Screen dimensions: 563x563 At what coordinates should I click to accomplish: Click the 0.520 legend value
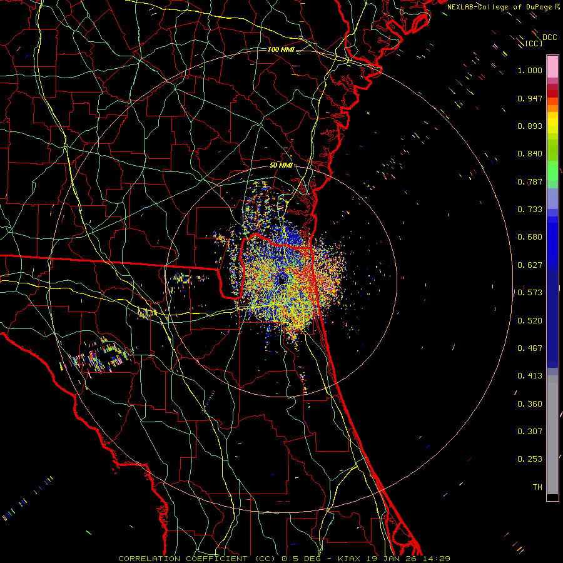pyautogui.click(x=530, y=321)
